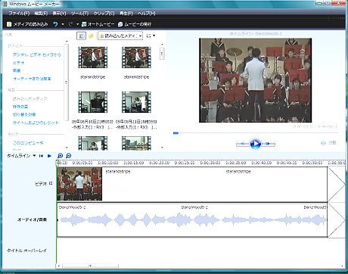The image size is (348, 274).
Task: Open the 表示(V) menu
Action: 60,13
